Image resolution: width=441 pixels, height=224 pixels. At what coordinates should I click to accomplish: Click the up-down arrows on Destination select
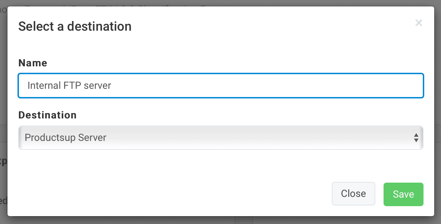tap(416, 138)
